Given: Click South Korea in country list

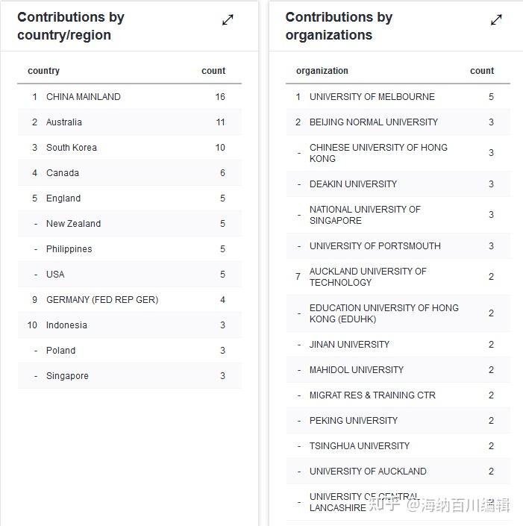Looking at the screenshot, I should [72, 148].
